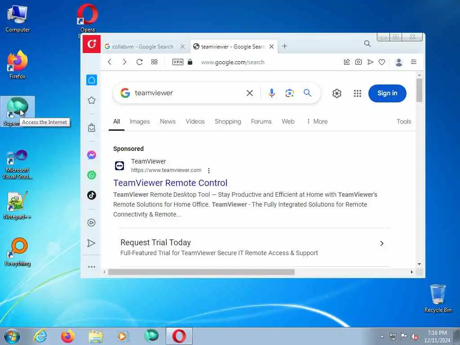The image size is (460, 345).
Task: Open WhatsApp in Opera sidebar
Action: coord(92,175)
